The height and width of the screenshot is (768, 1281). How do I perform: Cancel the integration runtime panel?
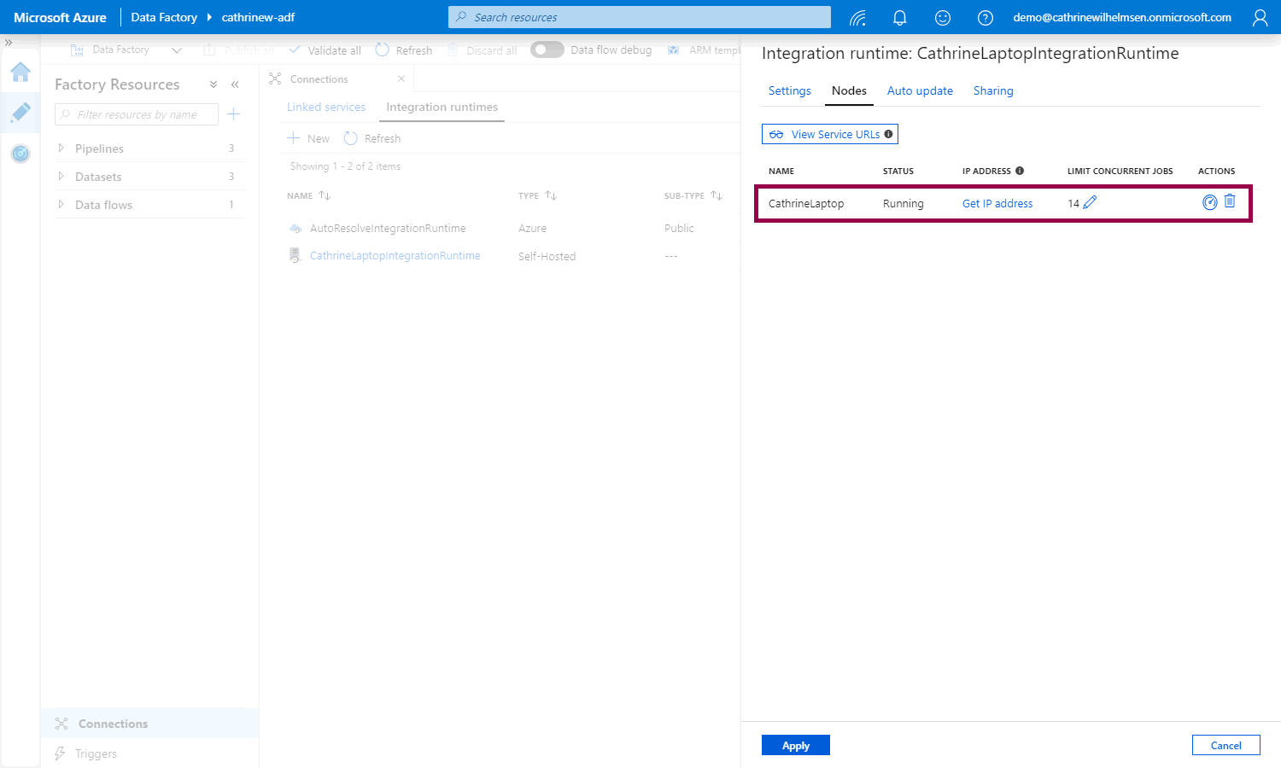(x=1225, y=745)
